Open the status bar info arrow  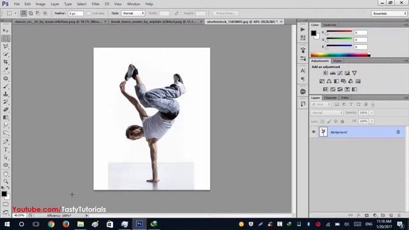click(x=87, y=215)
